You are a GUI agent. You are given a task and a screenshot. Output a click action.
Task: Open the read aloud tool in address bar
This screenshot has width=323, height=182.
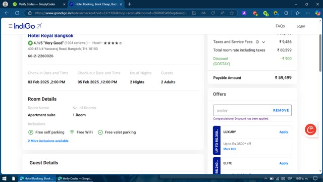tap(222, 13)
